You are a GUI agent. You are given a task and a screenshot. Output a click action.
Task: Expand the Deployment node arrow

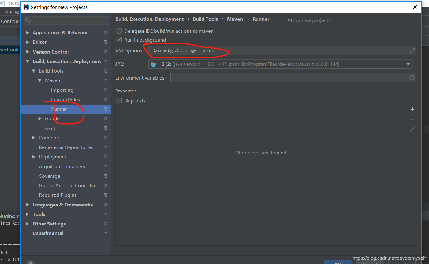click(x=34, y=157)
